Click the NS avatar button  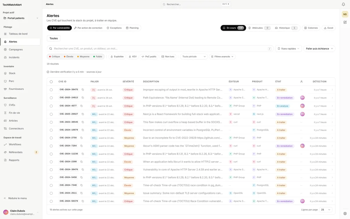click(345, 14)
